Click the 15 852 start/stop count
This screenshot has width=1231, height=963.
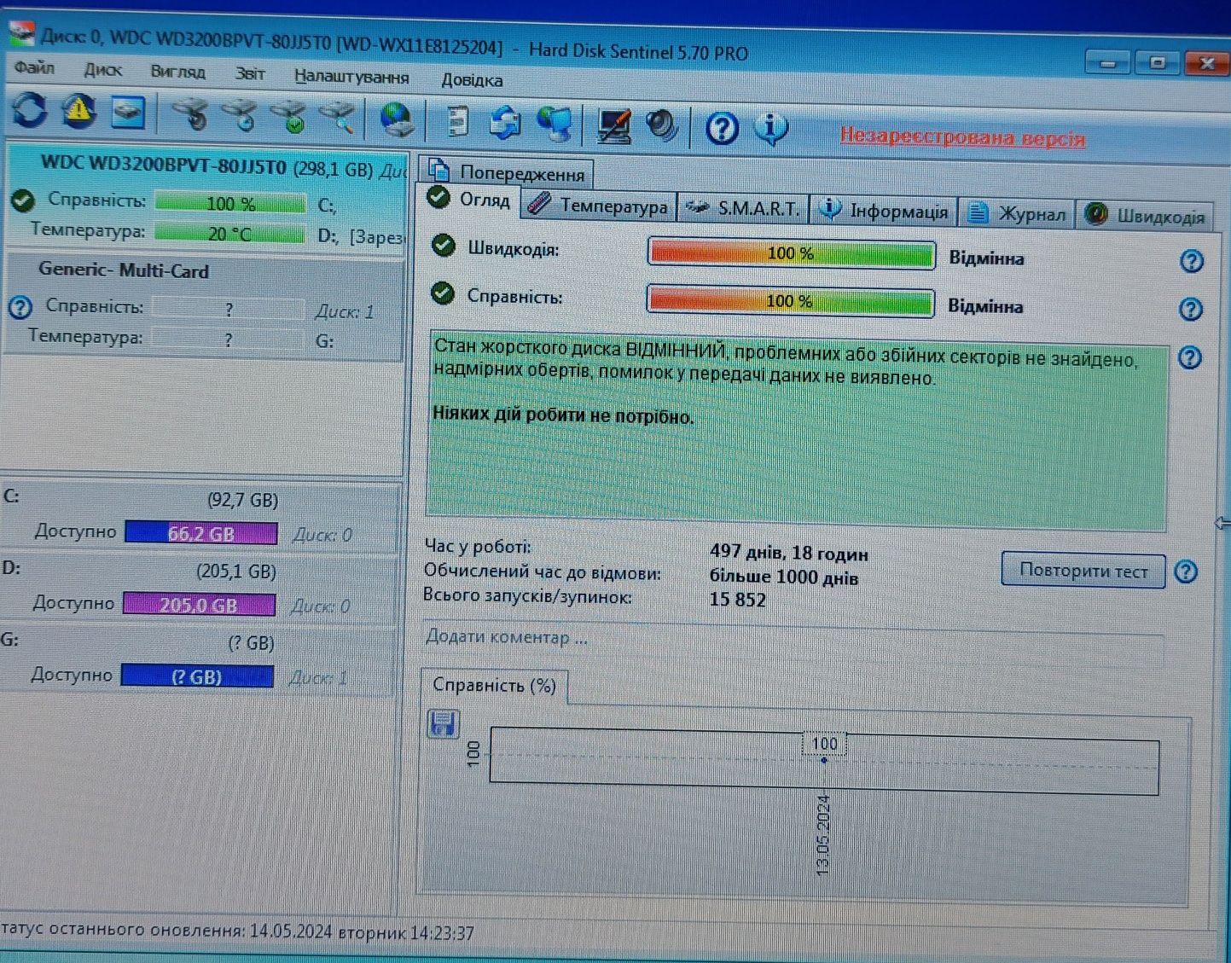(x=737, y=600)
